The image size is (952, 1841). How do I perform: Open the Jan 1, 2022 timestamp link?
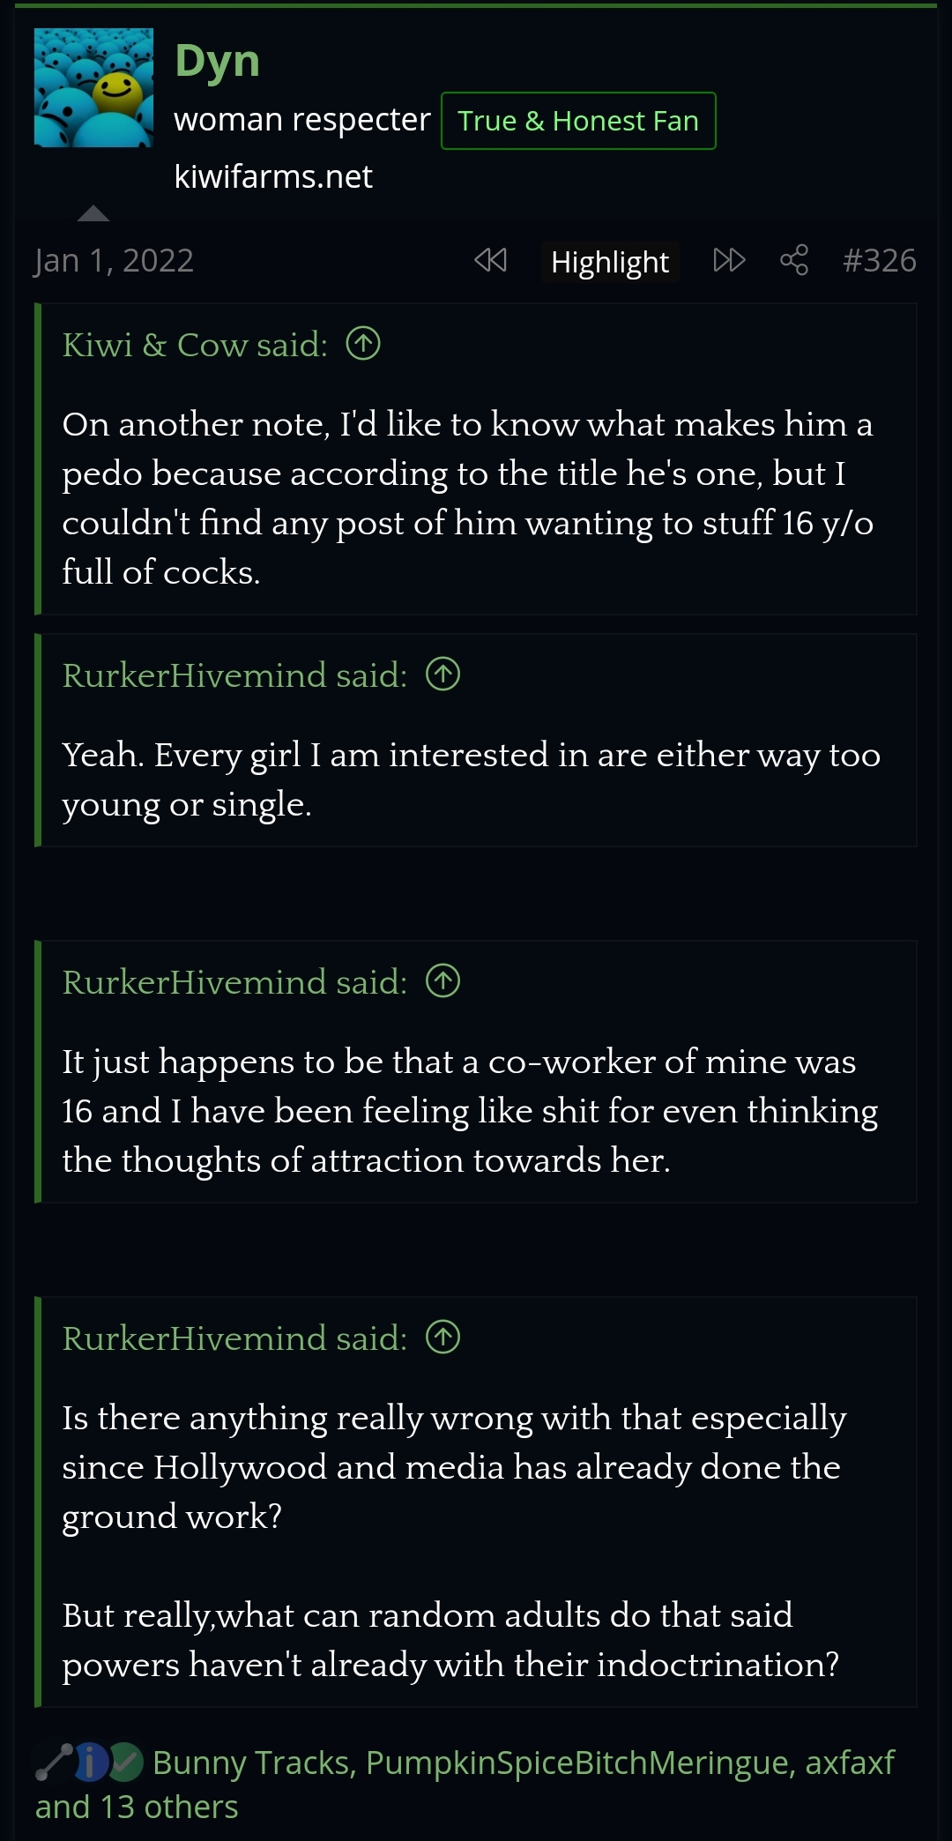click(114, 260)
